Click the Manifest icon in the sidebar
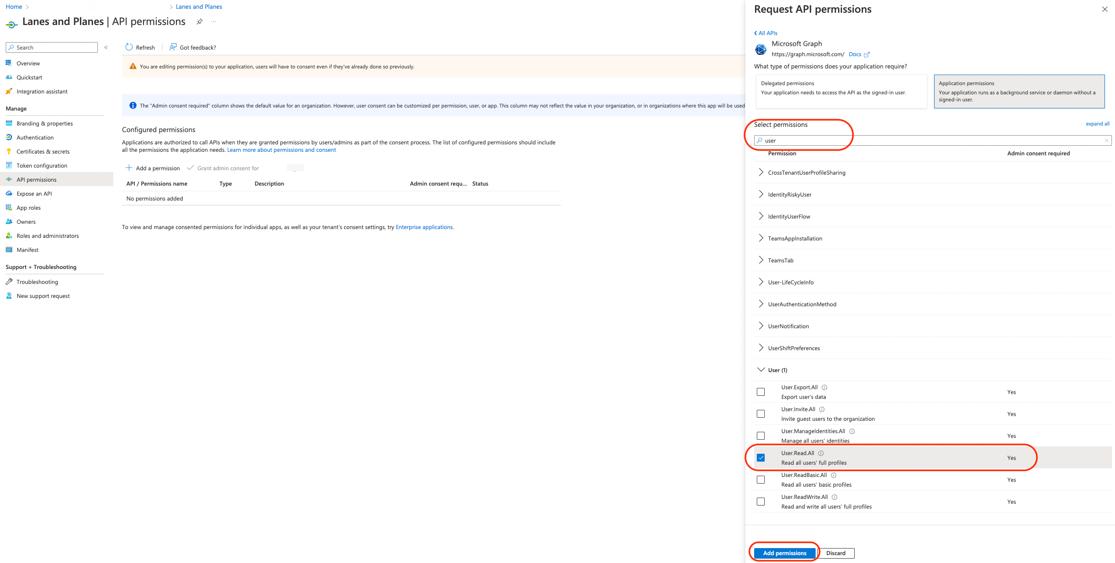The width and height of the screenshot is (1115, 563). coord(9,250)
